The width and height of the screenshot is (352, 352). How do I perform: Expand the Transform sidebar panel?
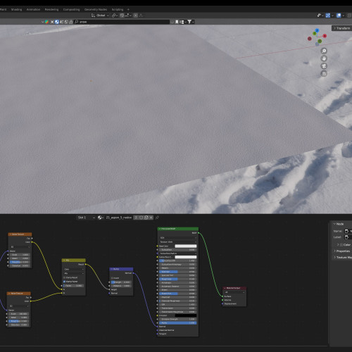342,28
